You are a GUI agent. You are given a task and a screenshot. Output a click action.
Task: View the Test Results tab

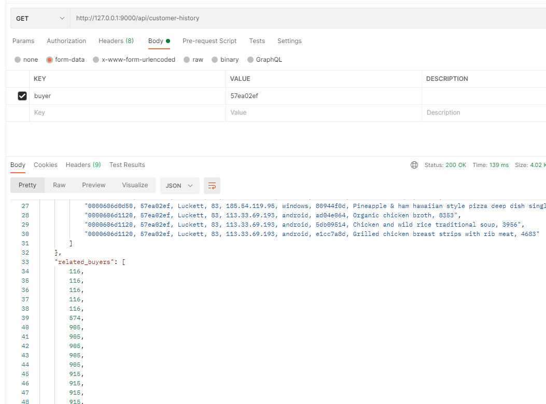tap(127, 165)
